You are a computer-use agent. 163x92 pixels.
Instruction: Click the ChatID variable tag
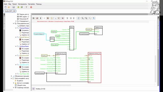coord(58,36)
